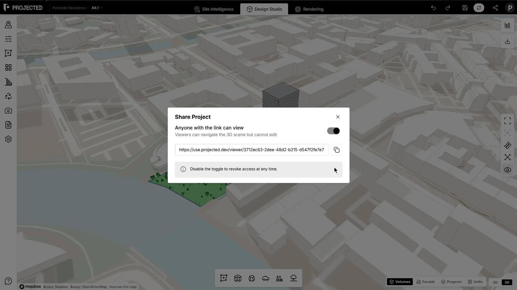The height and width of the screenshot is (290, 517).
Task: Click the download export icon
Action: (507, 41)
